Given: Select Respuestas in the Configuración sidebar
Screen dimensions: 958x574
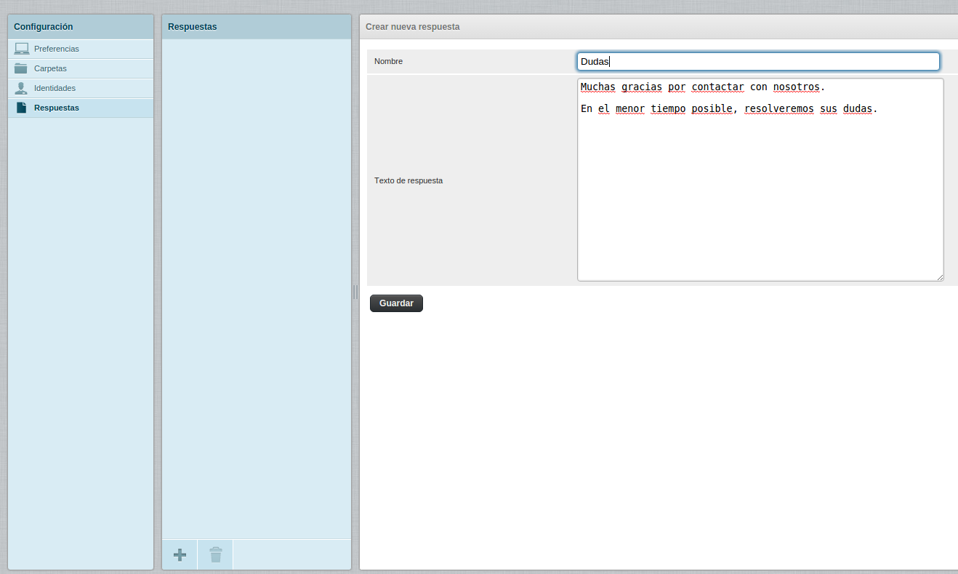Looking at the screenshot, I should coord(57,108).
